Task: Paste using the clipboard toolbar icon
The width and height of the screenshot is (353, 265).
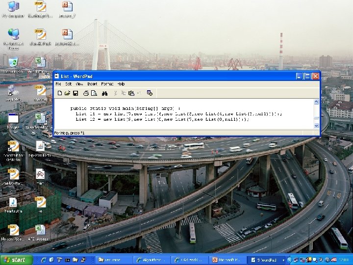Action: 131,93
